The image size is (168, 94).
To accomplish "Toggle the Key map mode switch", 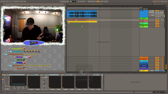I will [157, 2].
